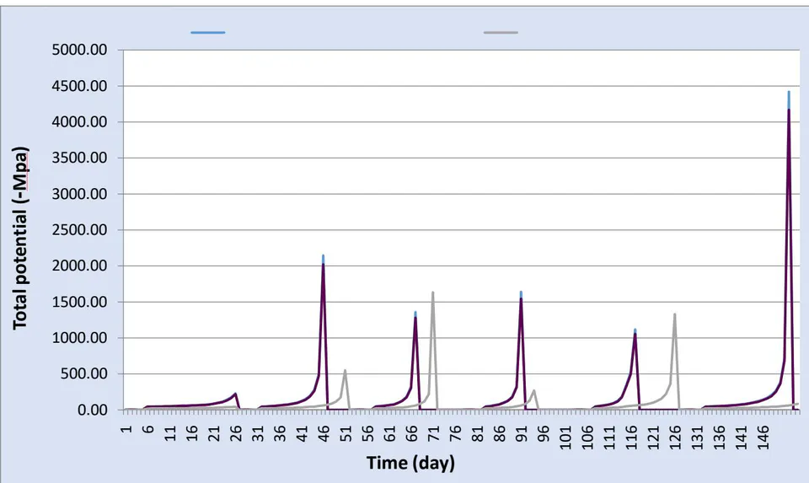The height and width of the screenshot is (483, 809).
Task: Click the x-axis tick label 101
Action: click(x=565, y=437)
